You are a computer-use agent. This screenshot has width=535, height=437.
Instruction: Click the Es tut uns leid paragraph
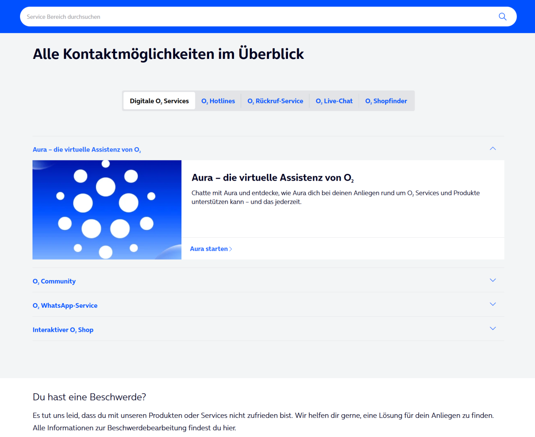coord(263,421)
